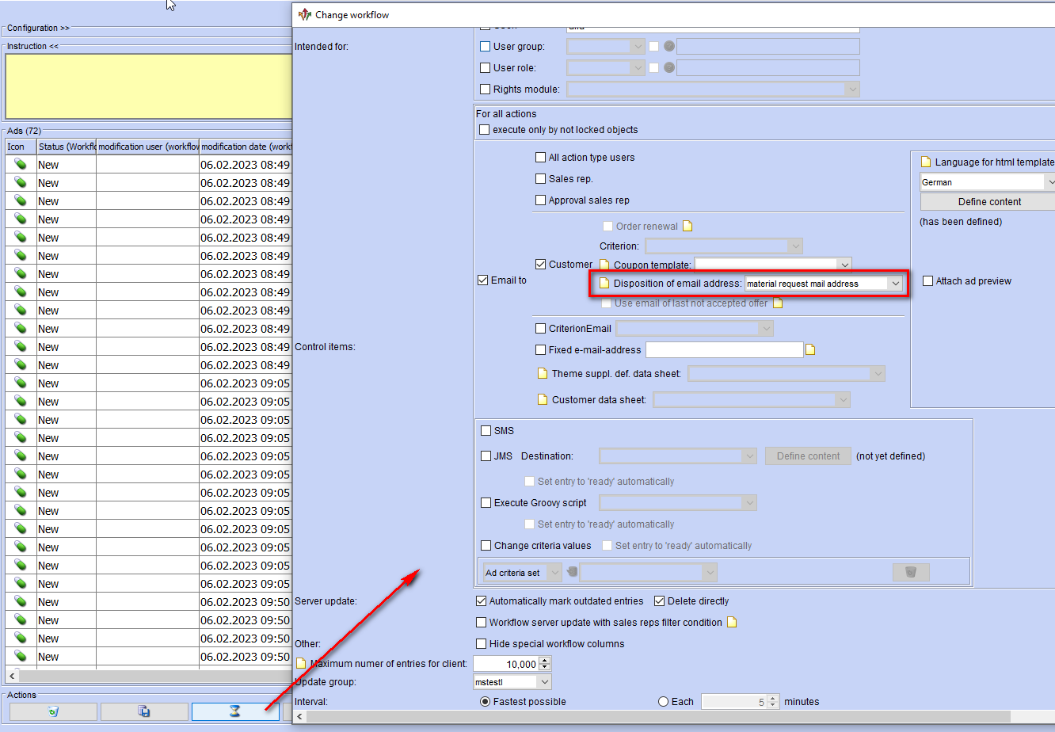This screenshot has height=732, width=1055.
Task: Click note icon beside Language for html template
Action: tap(925, 162)
